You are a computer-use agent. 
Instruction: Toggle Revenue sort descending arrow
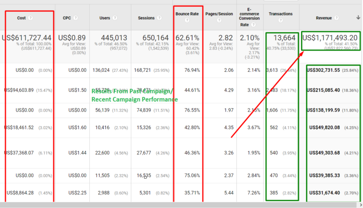pos(358,17)
